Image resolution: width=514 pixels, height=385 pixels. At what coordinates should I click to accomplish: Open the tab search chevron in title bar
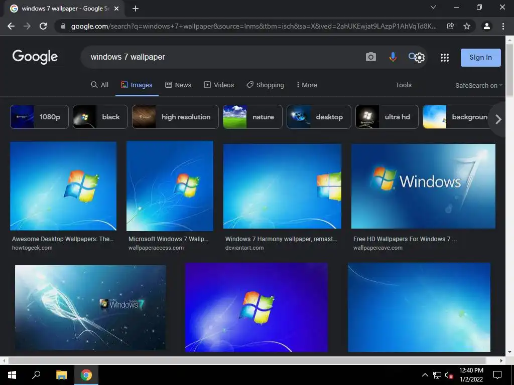tap(433, 7)
